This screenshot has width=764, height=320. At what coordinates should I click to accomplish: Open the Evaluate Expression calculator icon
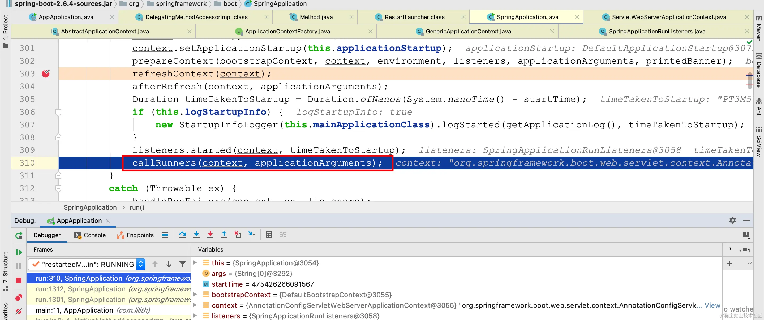pos(269,235)
